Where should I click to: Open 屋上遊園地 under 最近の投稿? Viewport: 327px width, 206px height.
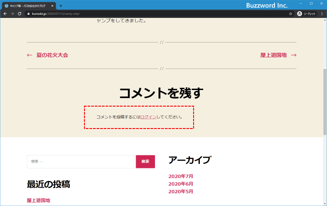[x=38, y=200]
